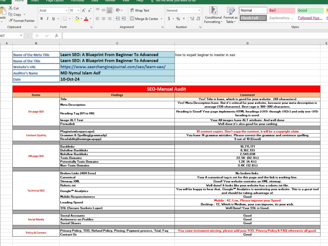Switch to the Page Layout ribbon tab

coord(55,1)
